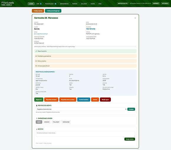Open the Callerzy tab

pos(84,4)
